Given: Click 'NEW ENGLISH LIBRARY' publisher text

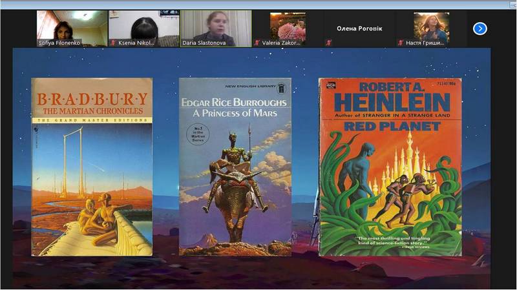Looking at the screenshot, I should point(250,87).
